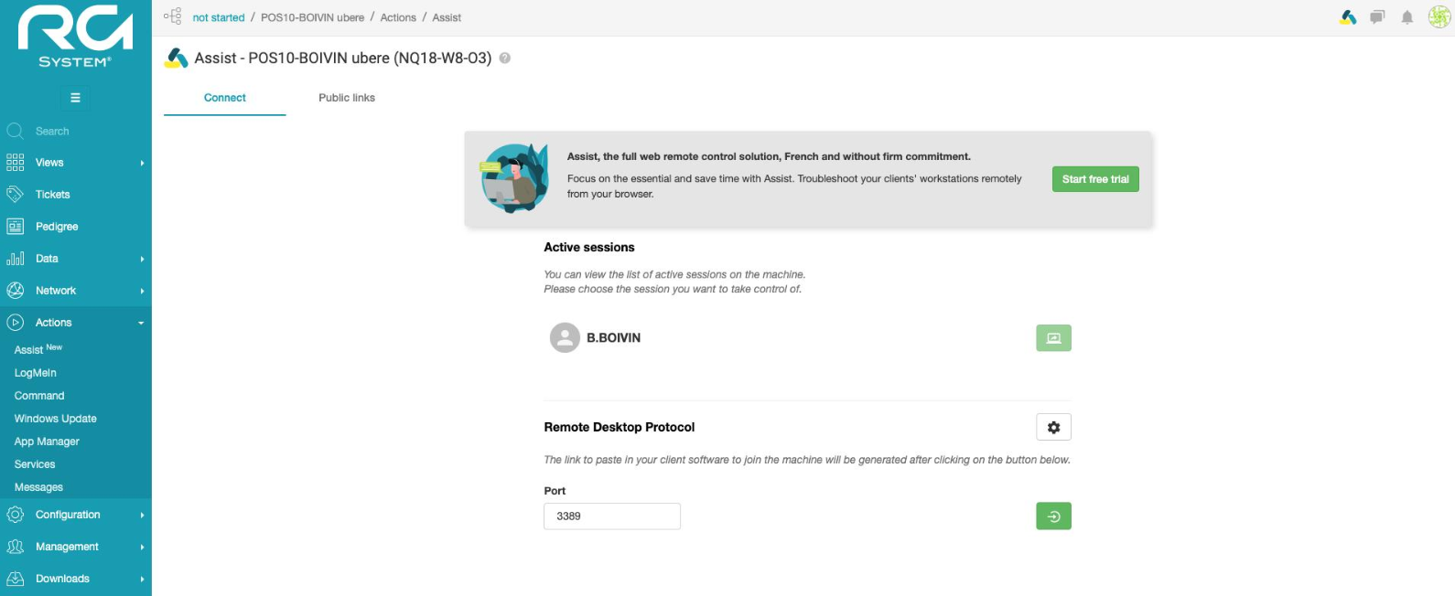
Task: Expand the Network sidebar menu
Action: 76,291
